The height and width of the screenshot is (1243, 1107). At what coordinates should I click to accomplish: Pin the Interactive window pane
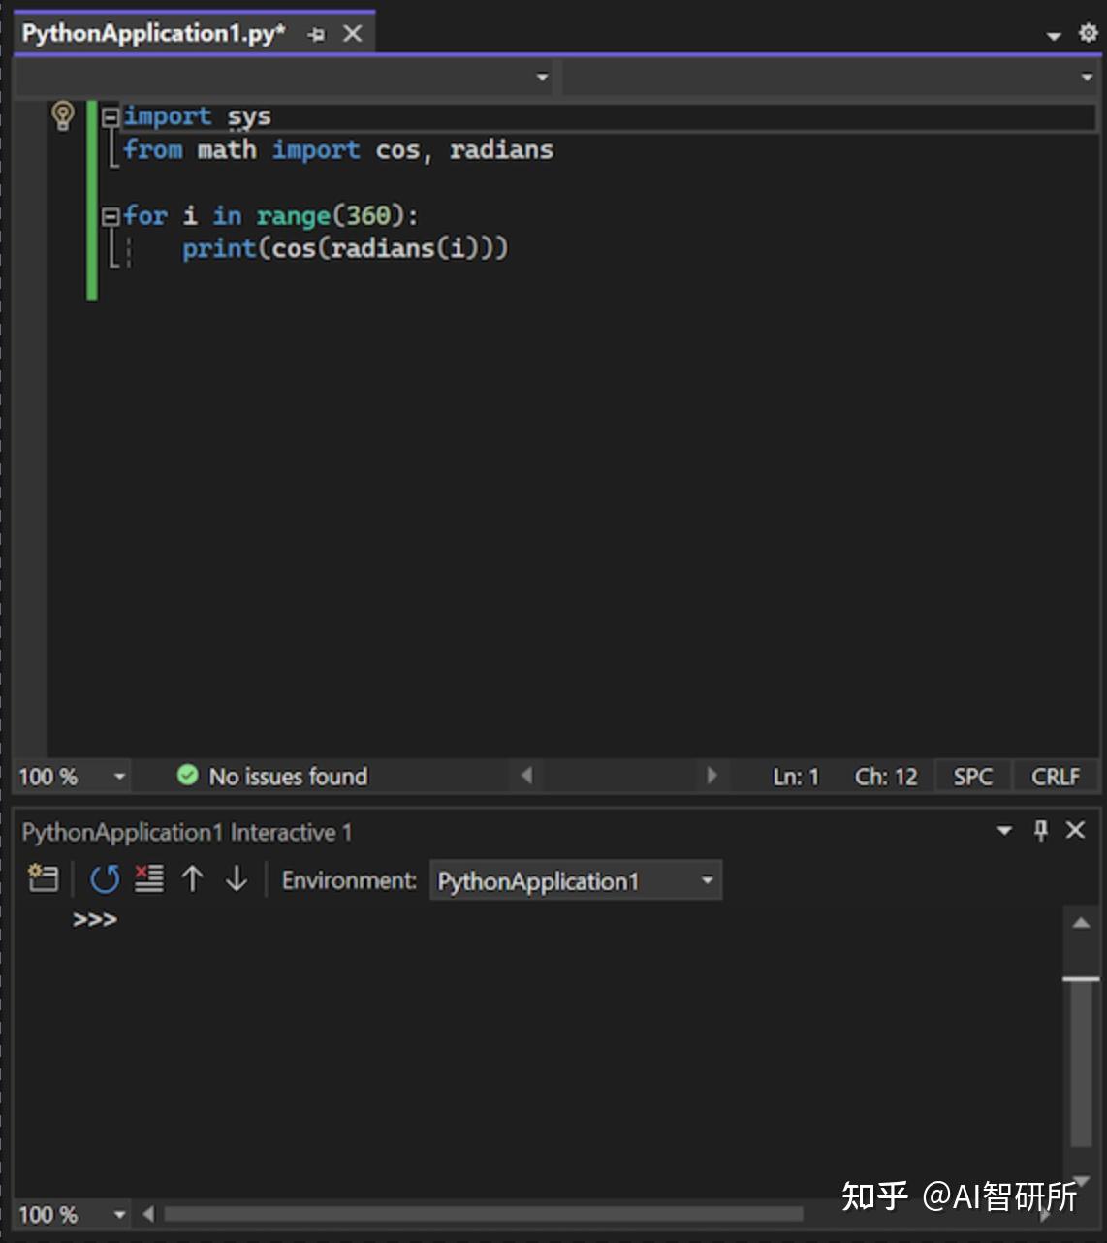tap(1040, 831)
